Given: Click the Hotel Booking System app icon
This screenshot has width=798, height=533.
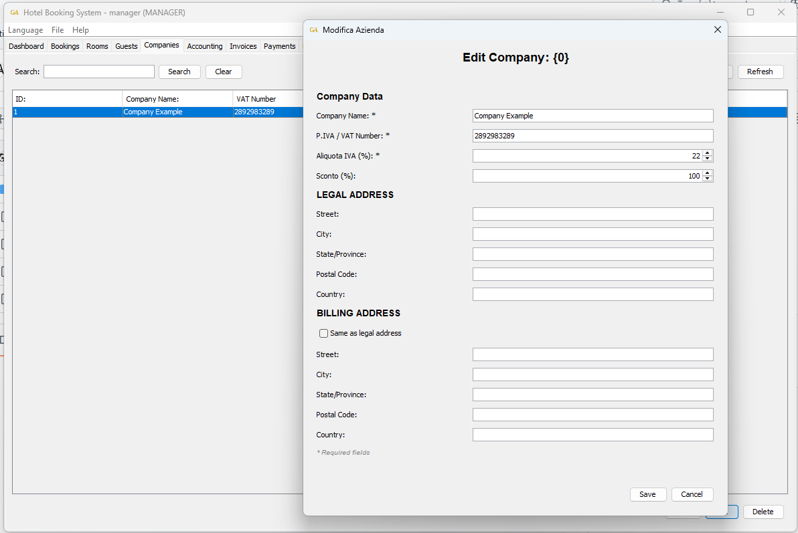Looking at the screenshot, I should coord(14,13).
